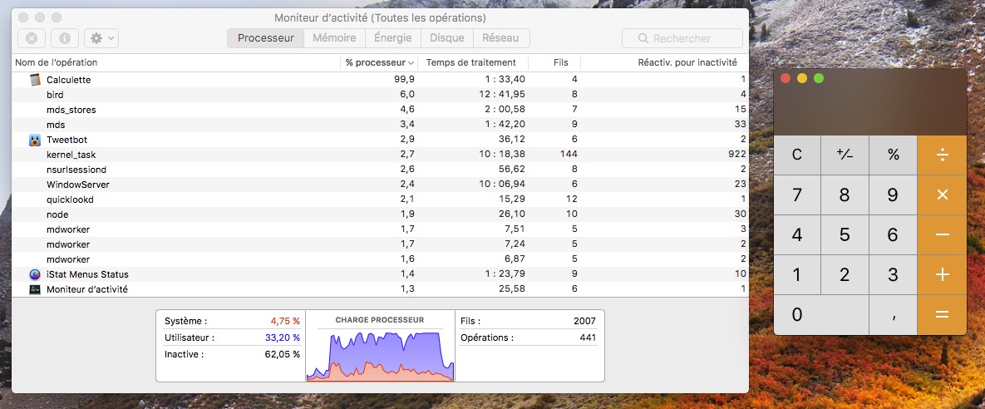Switch to the Énergie tab

392,38
